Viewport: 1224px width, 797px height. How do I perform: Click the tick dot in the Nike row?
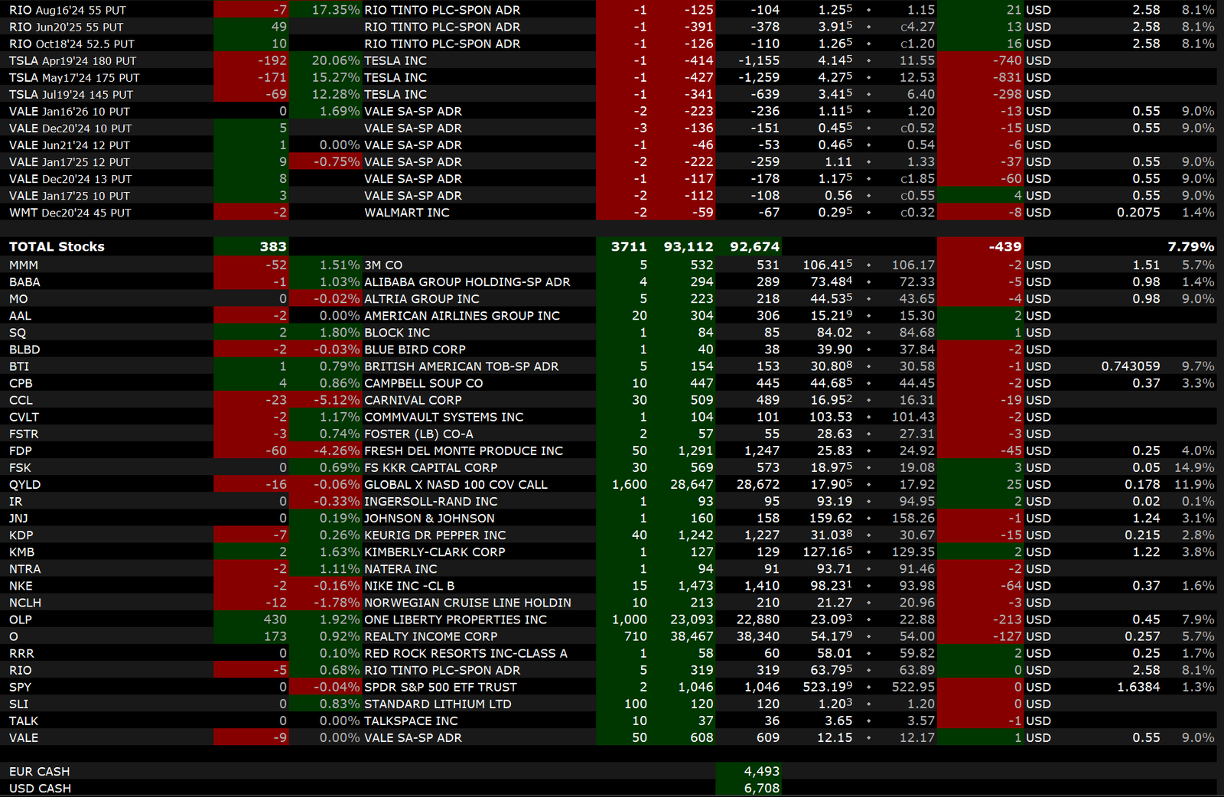(868, 586)
